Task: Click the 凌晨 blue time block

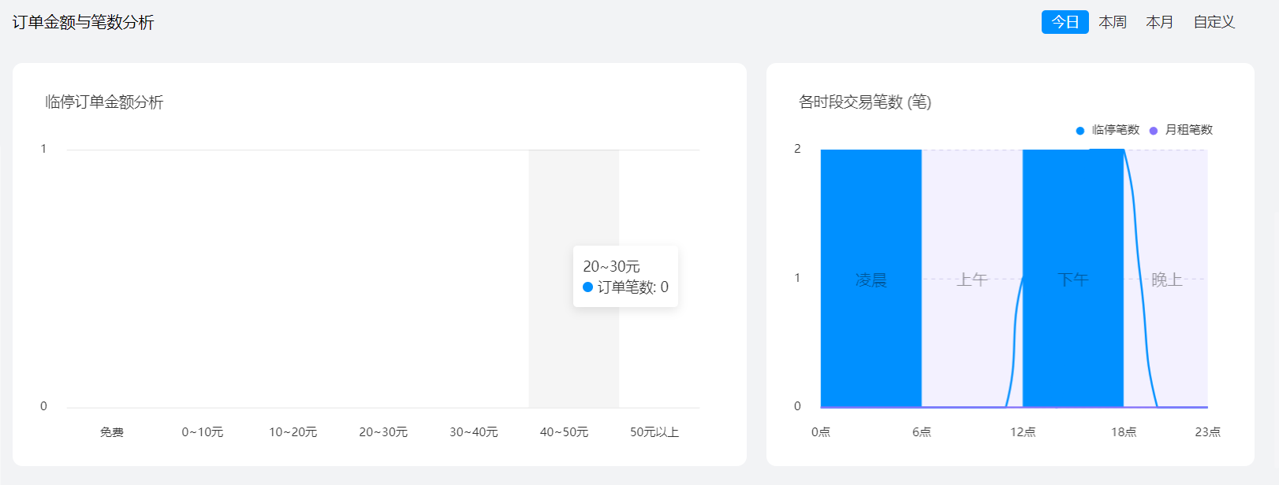Action: 871,280
